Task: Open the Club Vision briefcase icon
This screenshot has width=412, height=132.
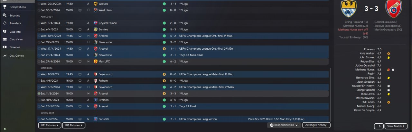Action: (5, 39)
